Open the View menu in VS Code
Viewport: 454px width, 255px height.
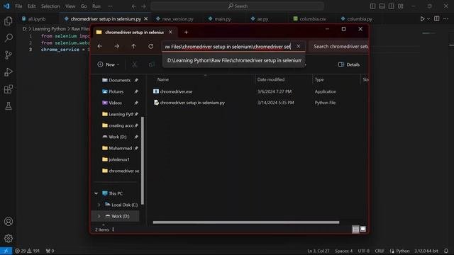(x=70, y=6)
